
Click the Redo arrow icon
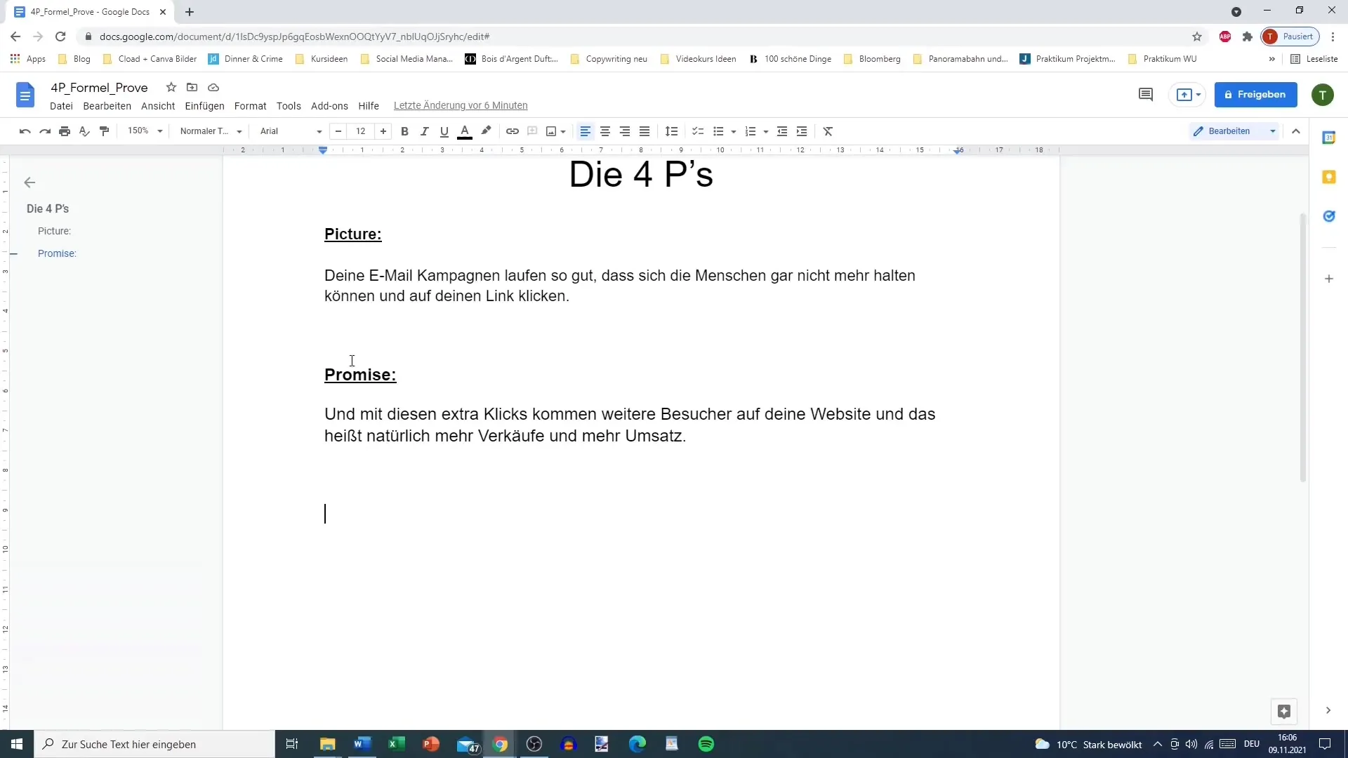pyautogui.click(x=45, y=131)
